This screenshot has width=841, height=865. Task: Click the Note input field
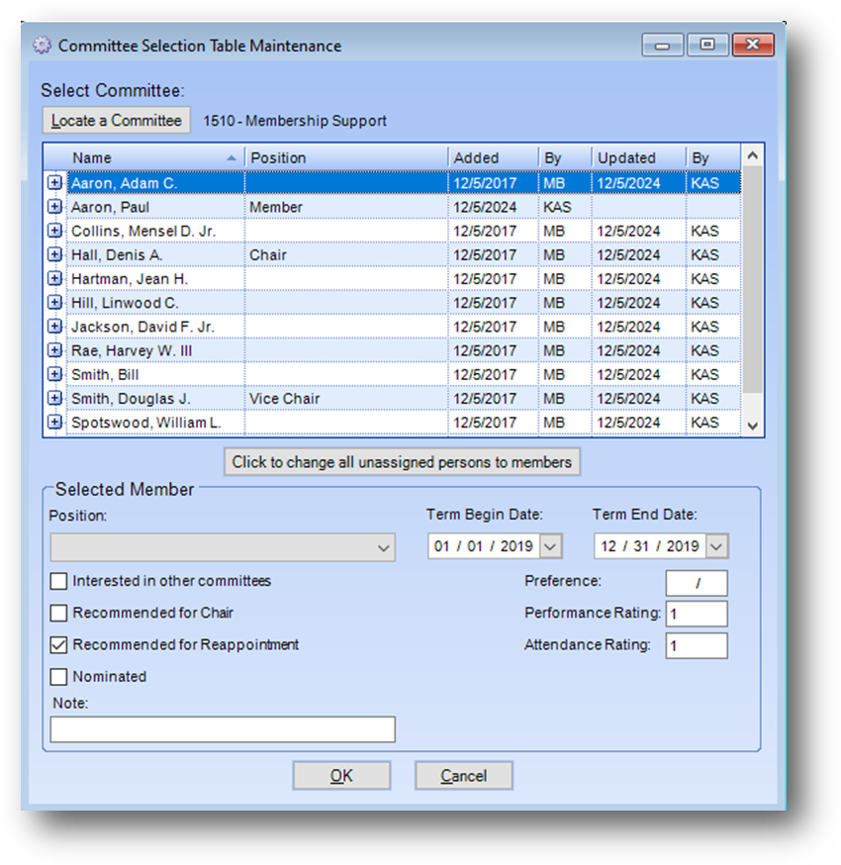tap(223, 729)
